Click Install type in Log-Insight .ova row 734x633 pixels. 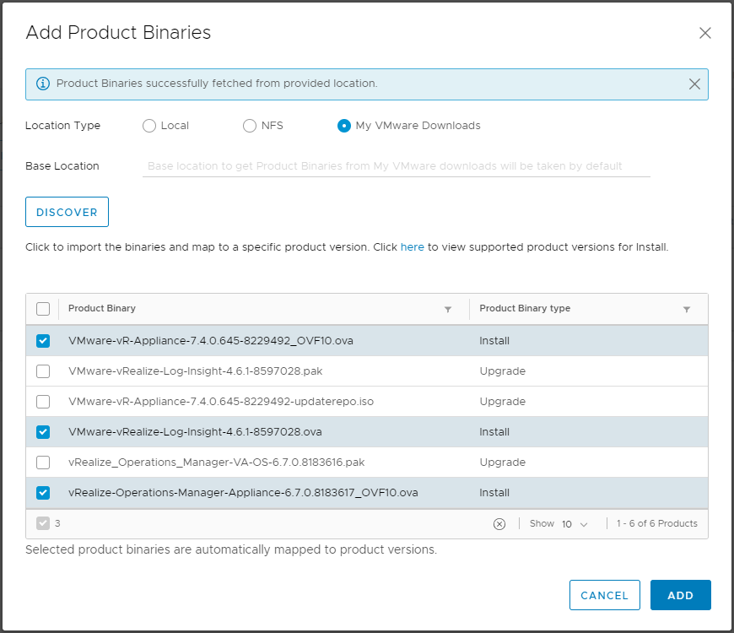click(x=494, y=432)
